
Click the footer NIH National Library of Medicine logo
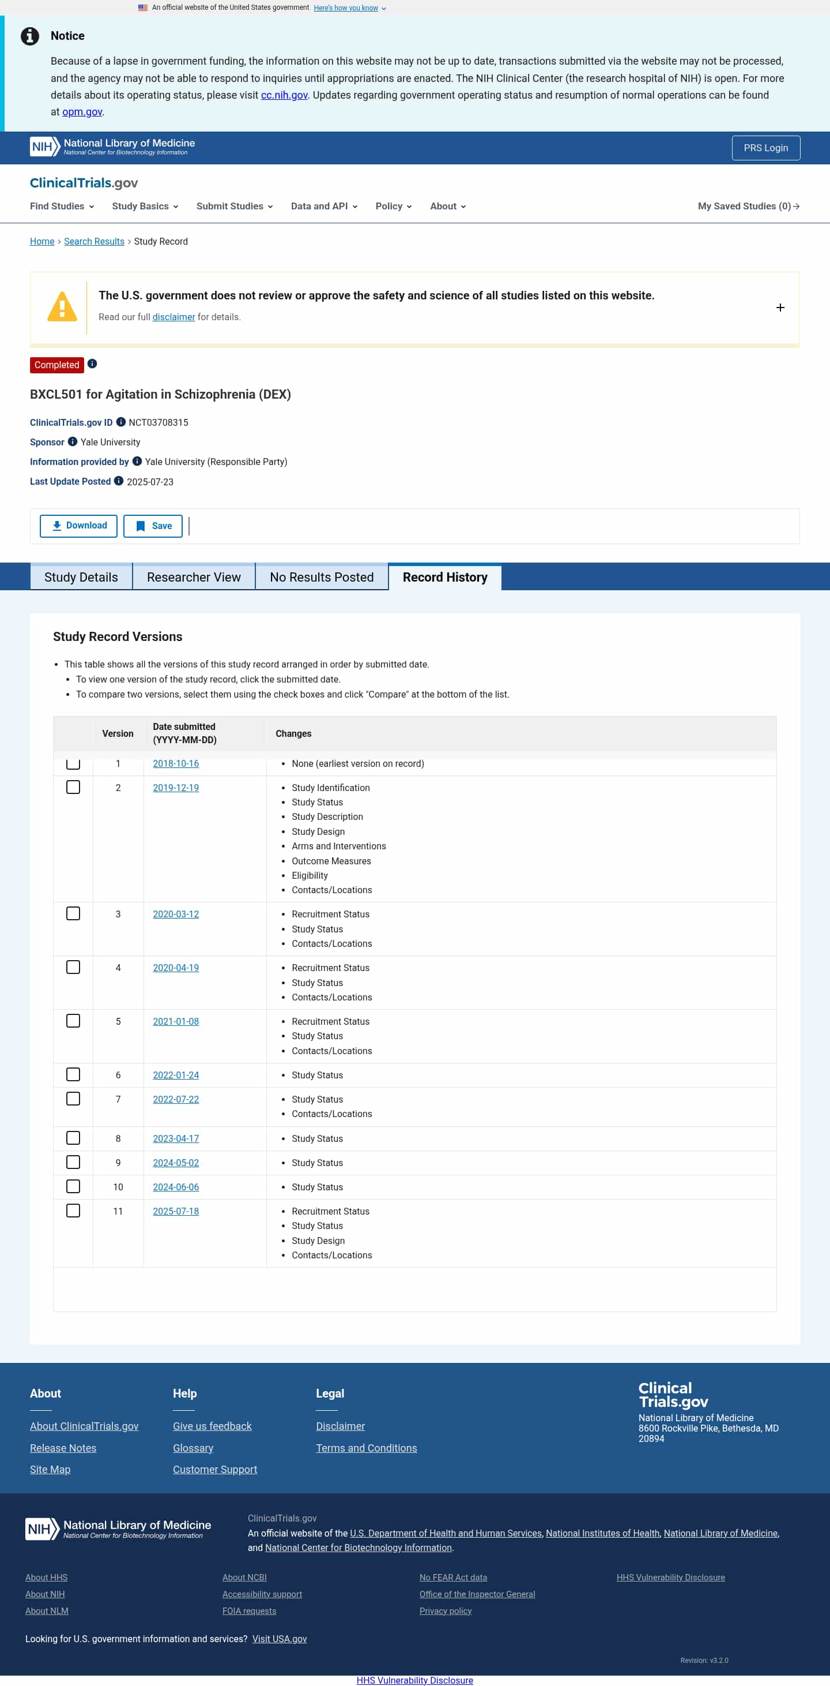(118, 1529)
